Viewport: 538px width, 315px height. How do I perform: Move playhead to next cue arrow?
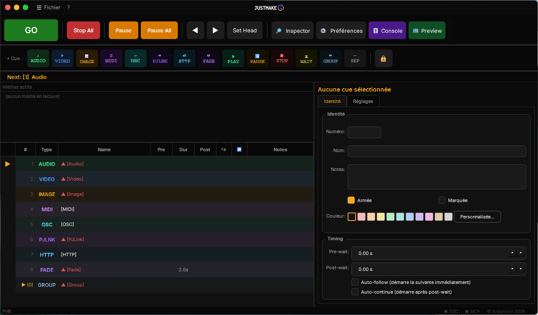click(x=216, y=30)
